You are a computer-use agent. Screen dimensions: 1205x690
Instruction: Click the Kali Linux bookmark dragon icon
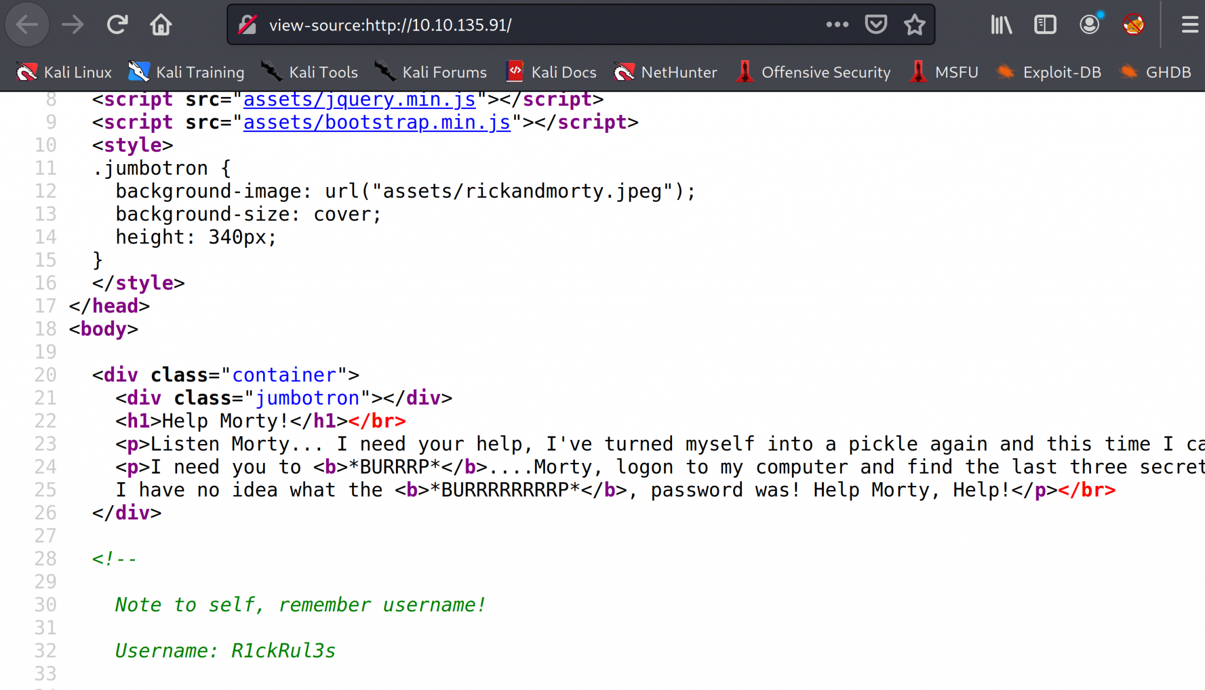pos(28,71)
